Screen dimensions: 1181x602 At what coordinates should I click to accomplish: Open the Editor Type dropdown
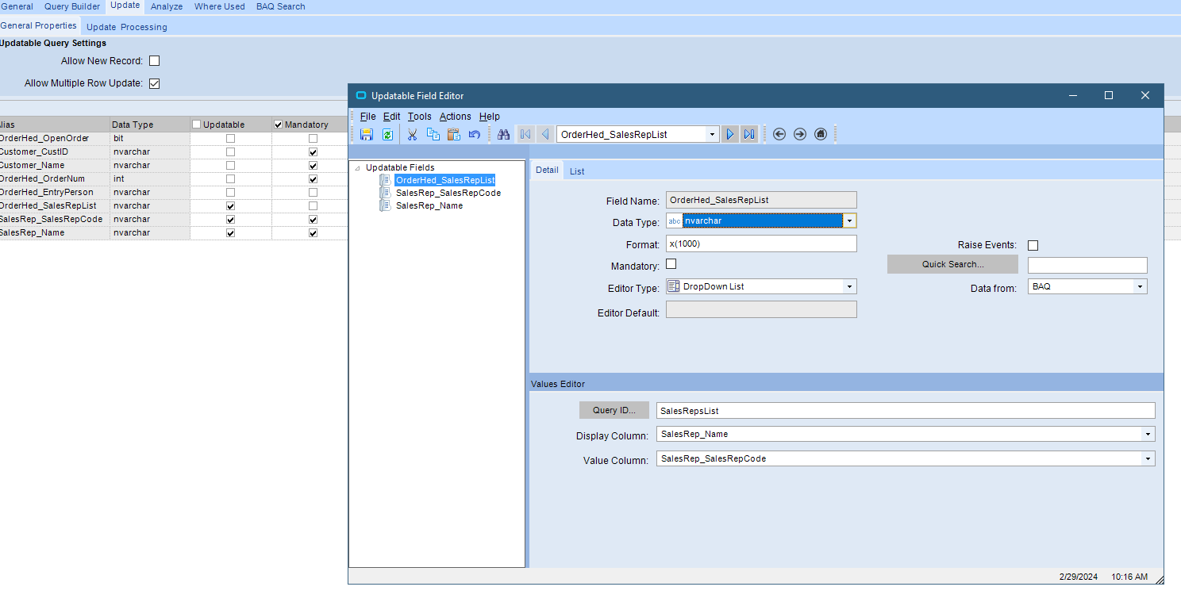pos(849,286)
